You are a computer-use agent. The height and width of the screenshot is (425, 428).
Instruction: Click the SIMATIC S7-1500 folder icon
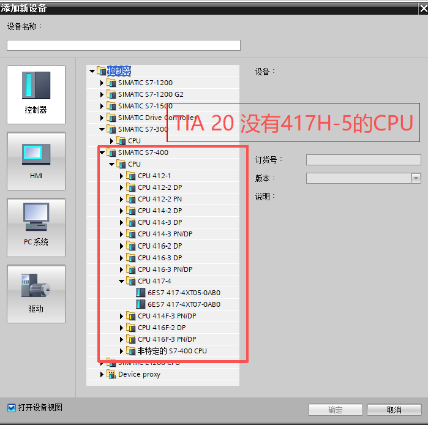(x=111, y=105)
